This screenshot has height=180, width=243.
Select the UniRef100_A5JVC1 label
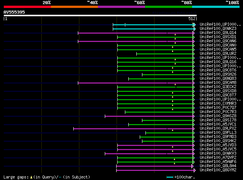pyautogui.click(x=218, y=124)
